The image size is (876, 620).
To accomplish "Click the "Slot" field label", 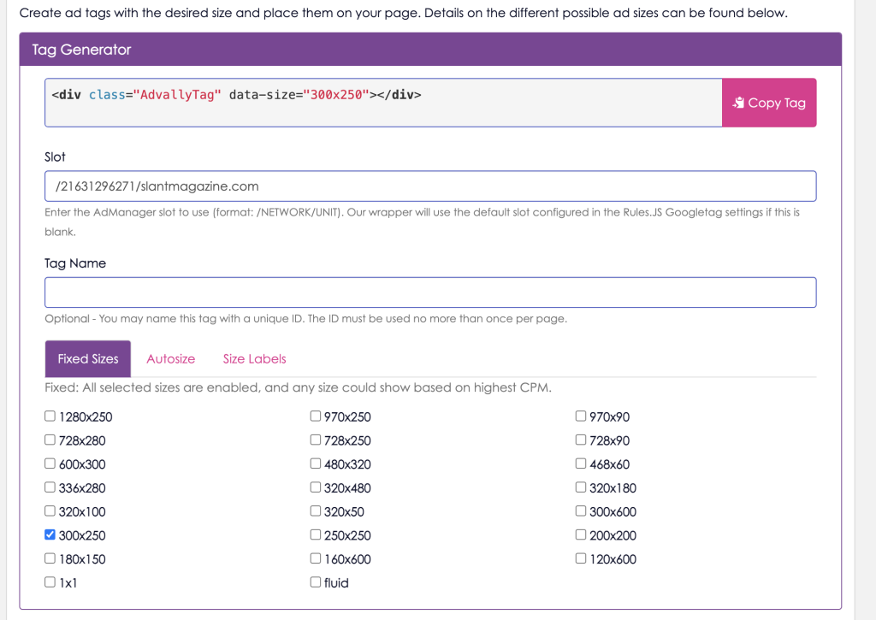I will tap(55, 157).
